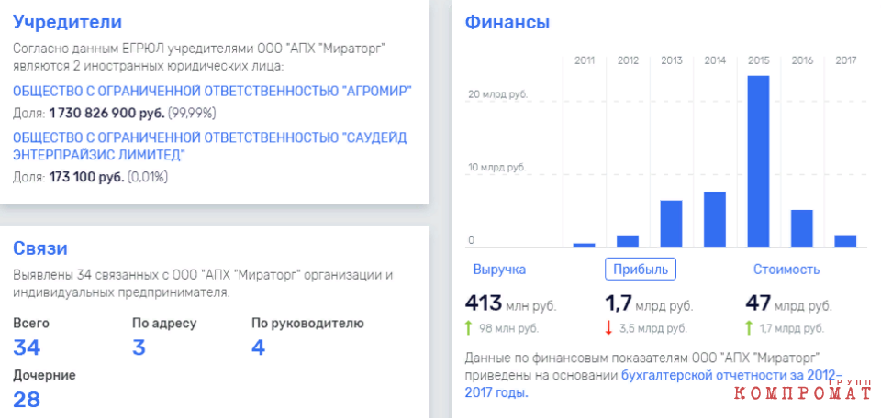Click the 2011 profit bar in chart

[x=584, y=245]
